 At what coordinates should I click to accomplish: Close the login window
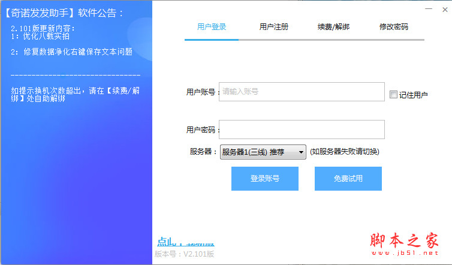(x=445, y=10)
